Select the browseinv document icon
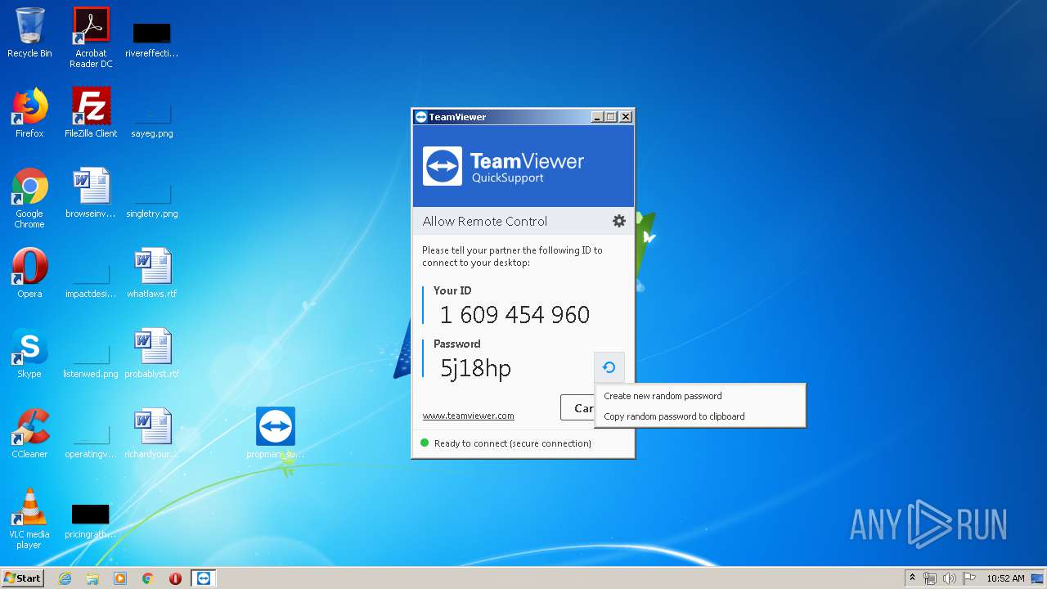 tap(91, 194)
